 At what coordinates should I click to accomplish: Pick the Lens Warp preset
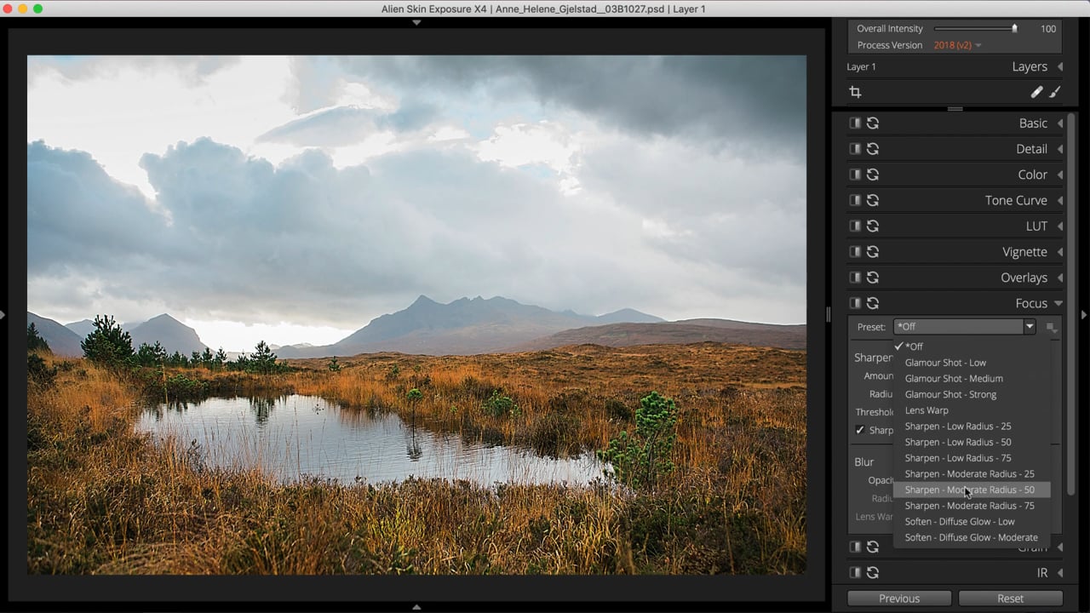(x=972, y=410)
